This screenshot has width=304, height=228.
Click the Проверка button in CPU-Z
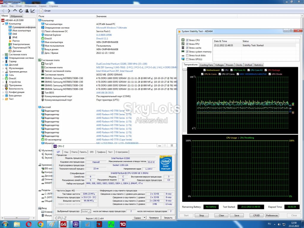154,218
